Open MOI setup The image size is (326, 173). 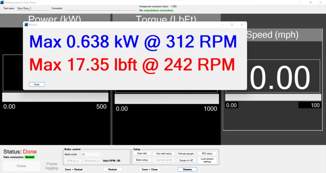[x=207, y=154]
